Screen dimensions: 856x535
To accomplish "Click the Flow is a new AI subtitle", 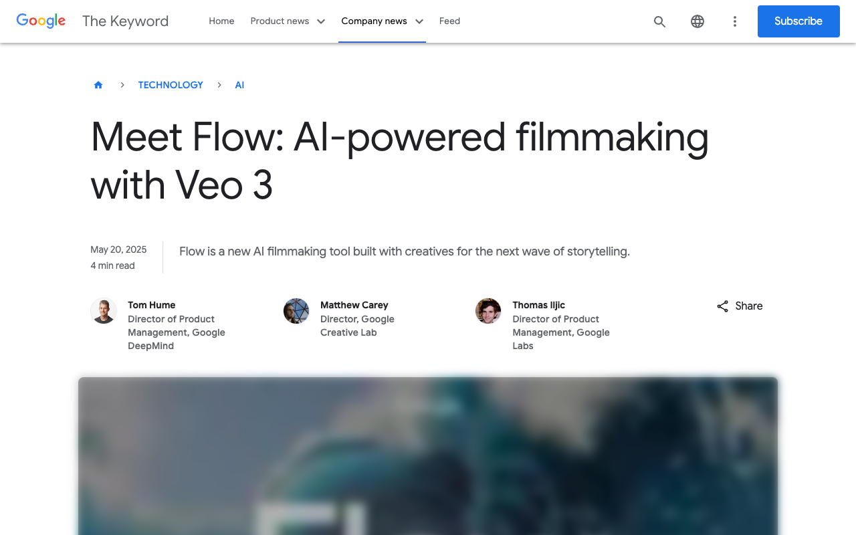I will (405, 251).
